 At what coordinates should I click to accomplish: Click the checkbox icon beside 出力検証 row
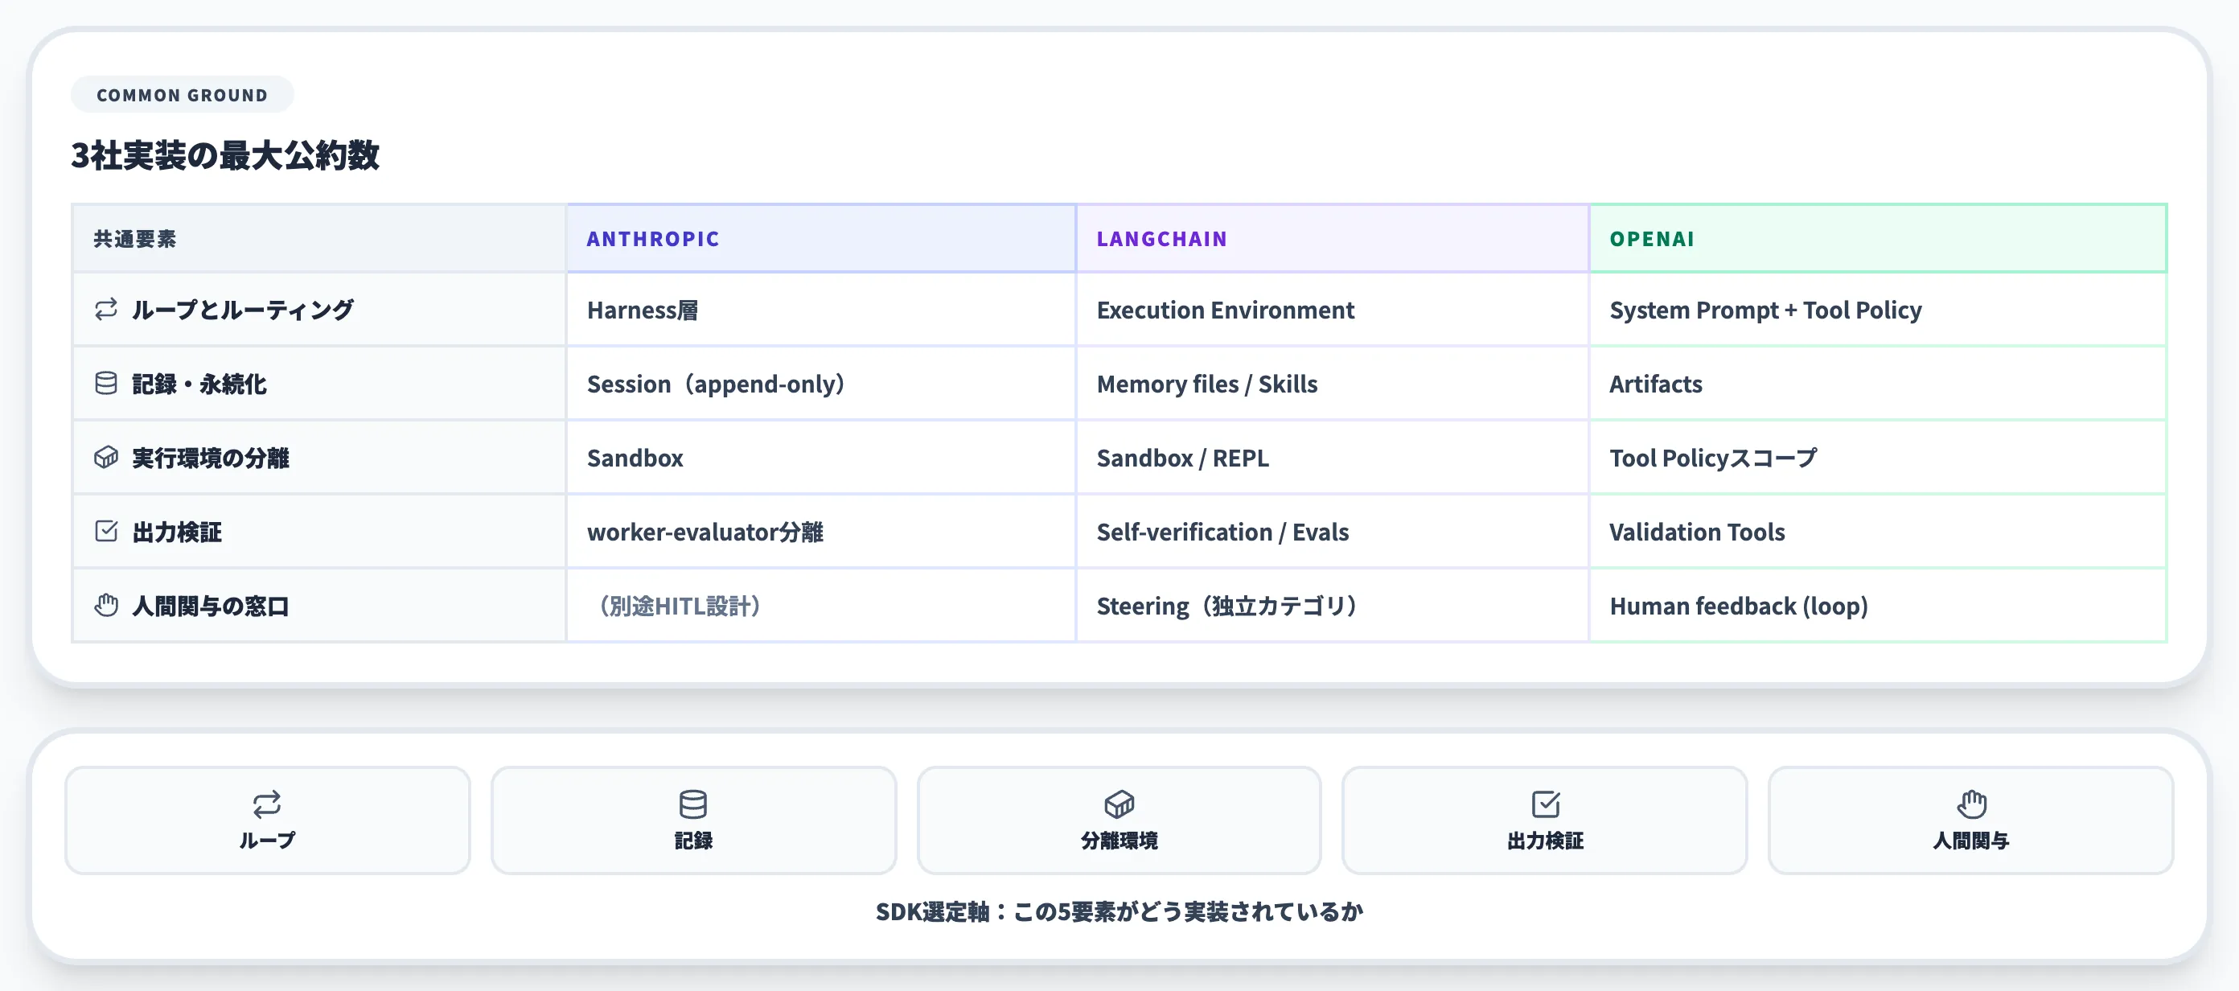(106, 531)
